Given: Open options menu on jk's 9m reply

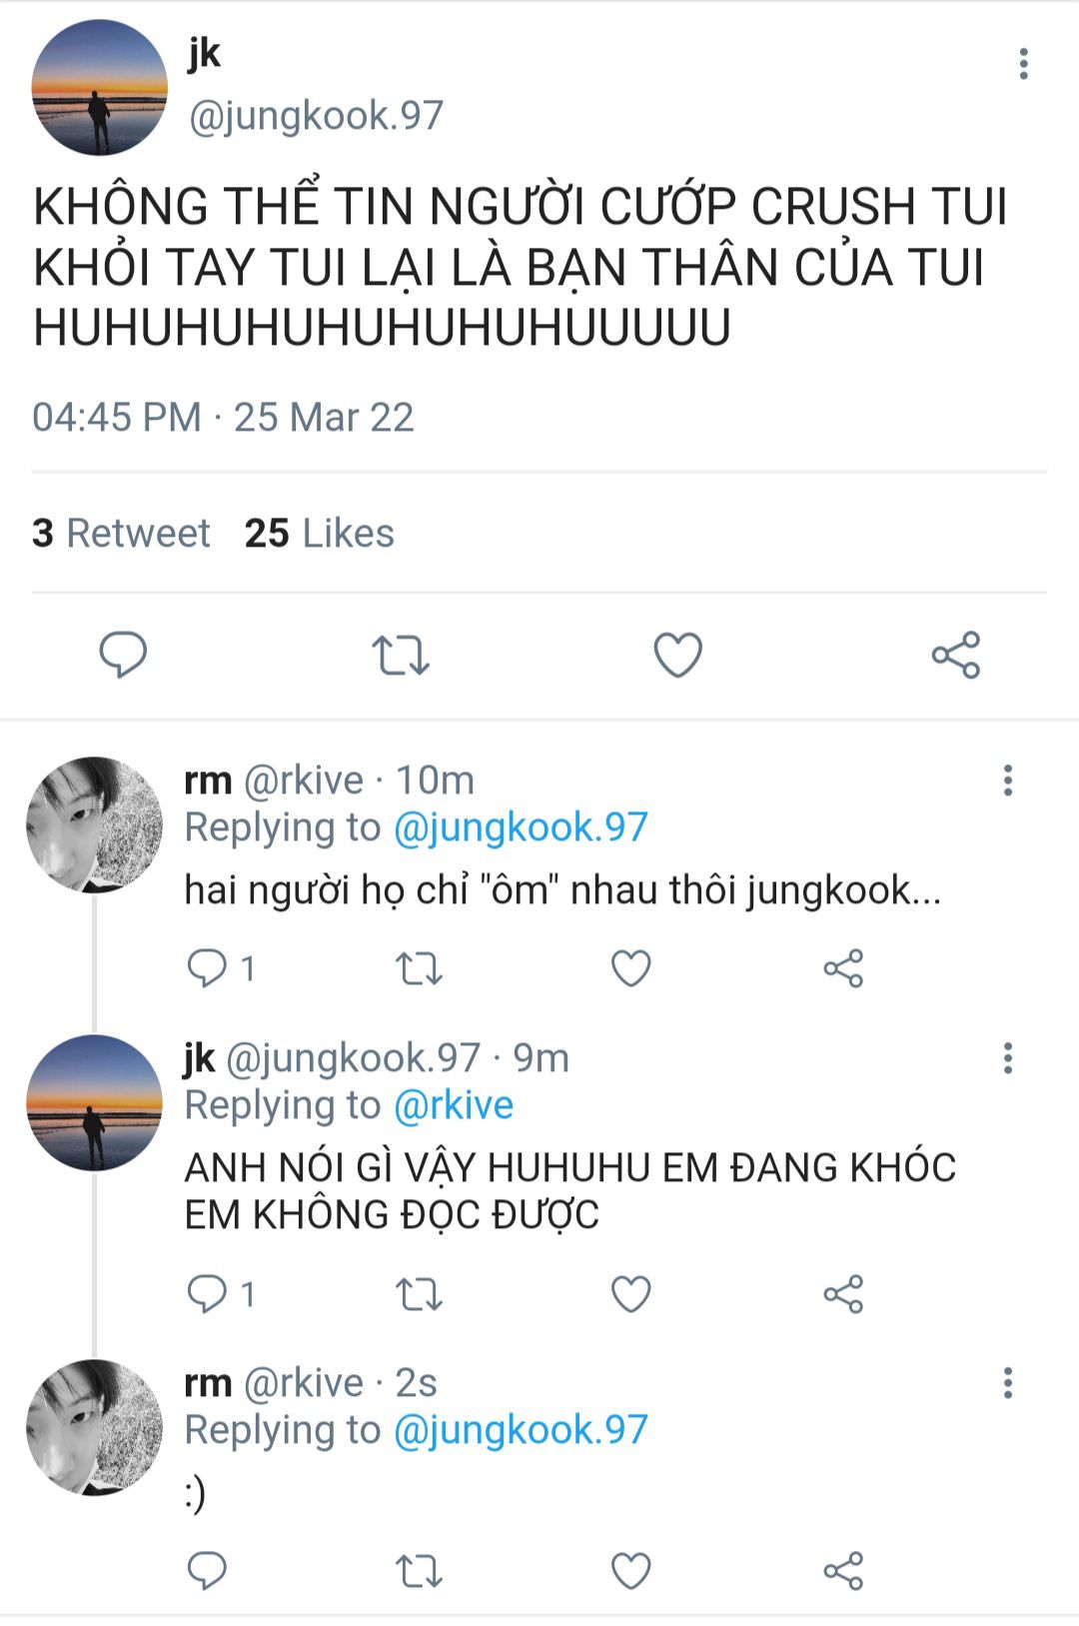Looking at the screenshot, I should [x=1008, y=1058].
